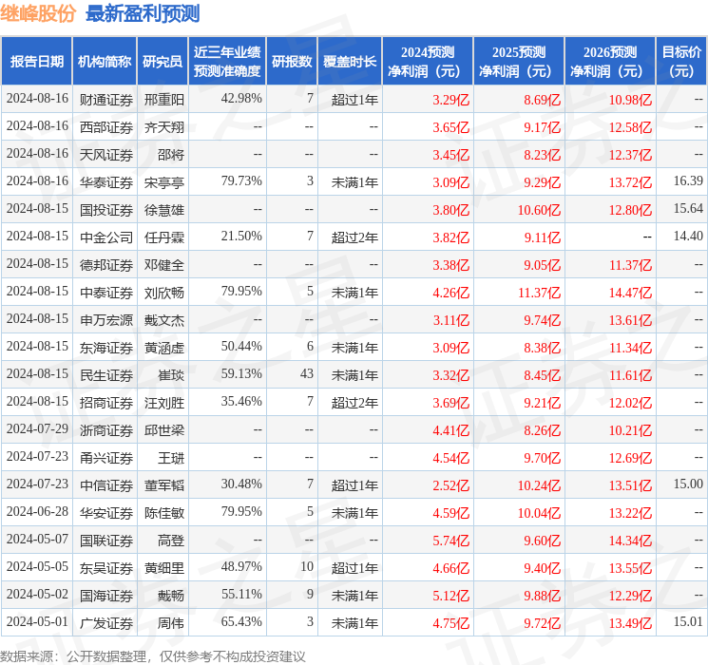
Task: Select the 国投证券 institution cell
Action: coord(106,210)
